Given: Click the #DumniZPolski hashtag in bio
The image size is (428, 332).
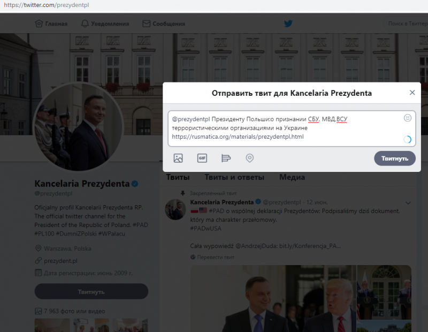Looking at the screenshot, I should click(76, 233).
